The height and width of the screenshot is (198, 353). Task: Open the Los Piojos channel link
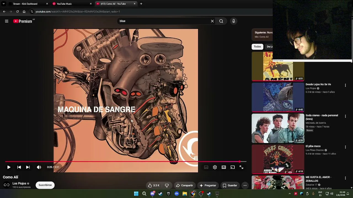(x=19, y=183)
